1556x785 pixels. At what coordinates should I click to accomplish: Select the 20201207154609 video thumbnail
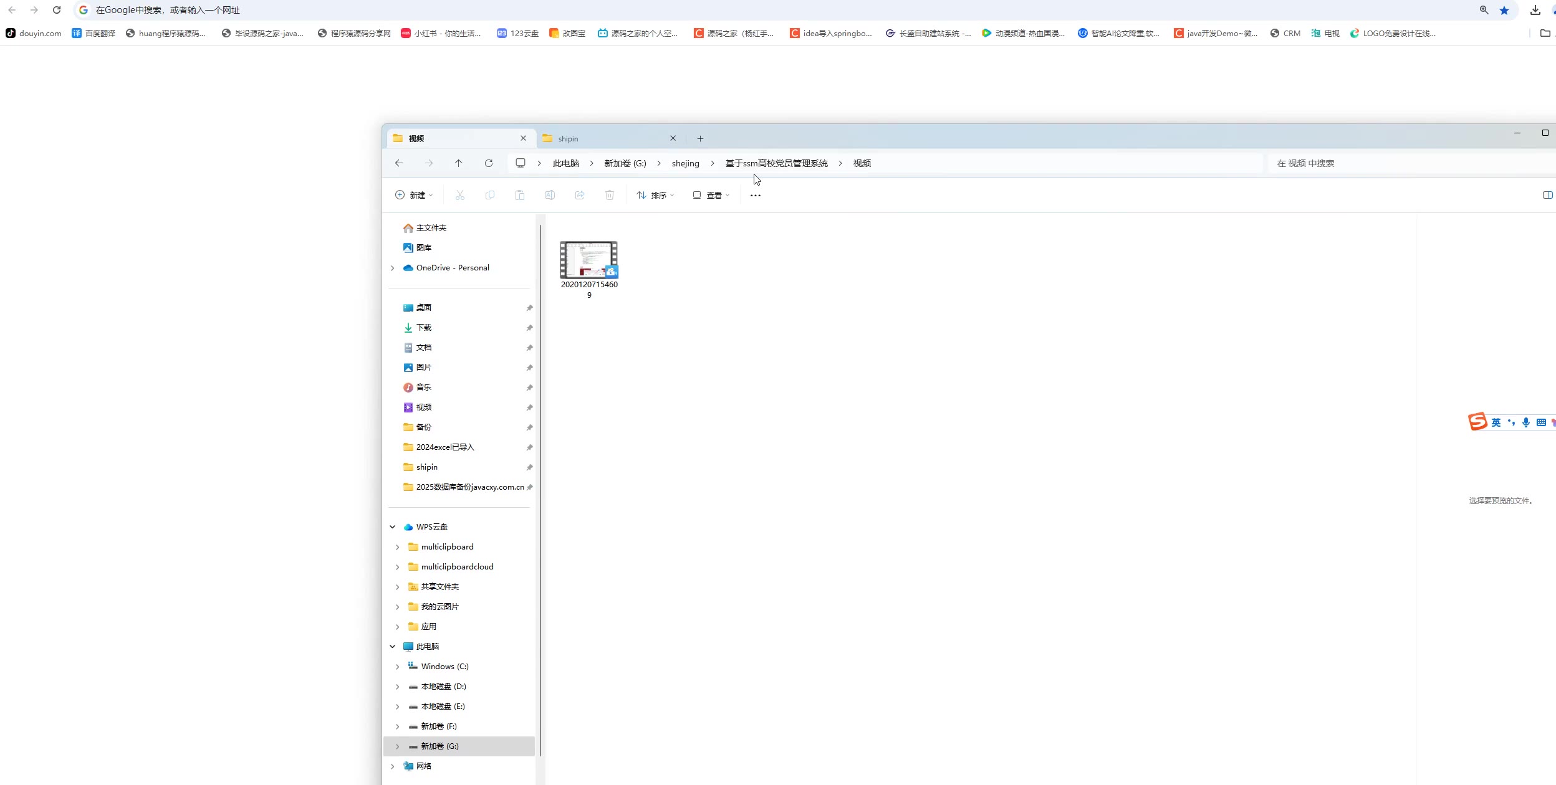tap(588, 260)
